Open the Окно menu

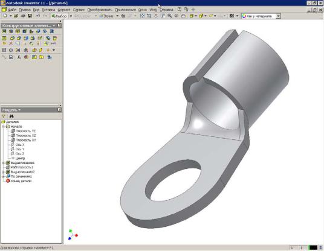click(143, 10)
